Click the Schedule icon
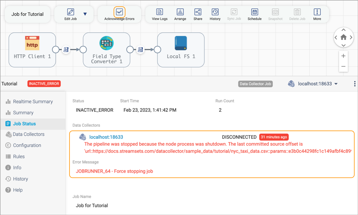 [254, 14]
